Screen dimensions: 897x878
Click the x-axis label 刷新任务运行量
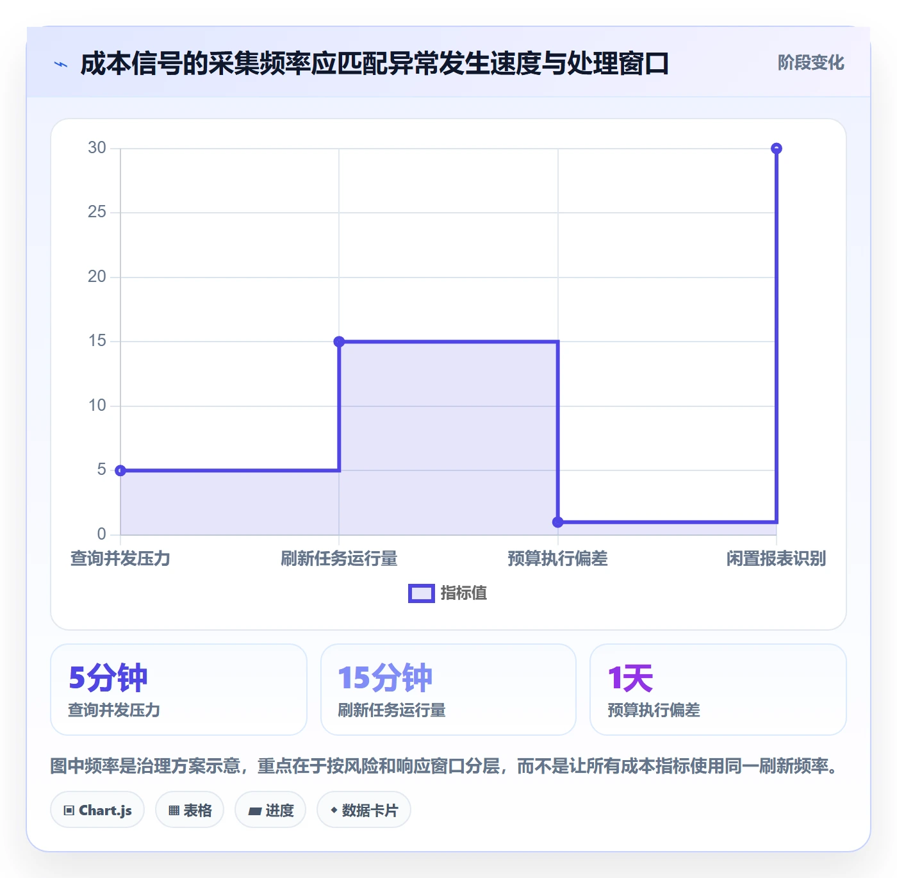coord(339,558)
